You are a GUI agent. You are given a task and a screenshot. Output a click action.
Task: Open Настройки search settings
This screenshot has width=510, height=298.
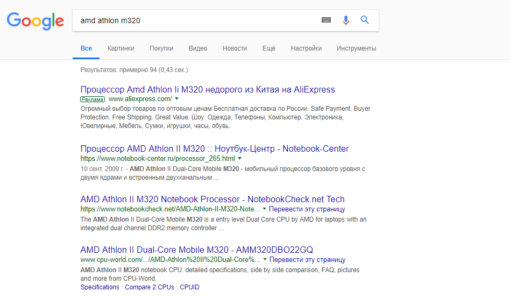click(306, 48)
